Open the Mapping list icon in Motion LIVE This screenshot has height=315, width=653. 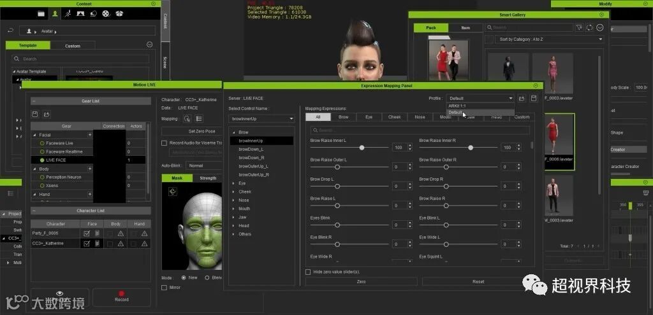click(199, 119)
